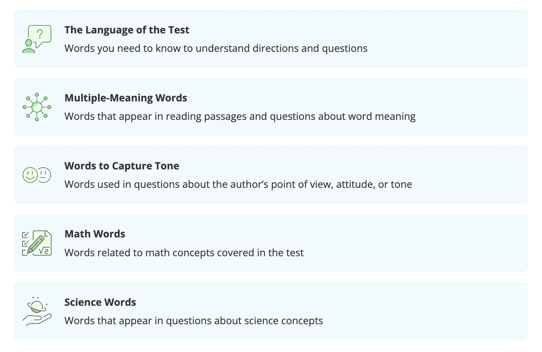This screenshot has height=352, width=542.
Task: Click description about author's point of view
Action: point(238,184)
